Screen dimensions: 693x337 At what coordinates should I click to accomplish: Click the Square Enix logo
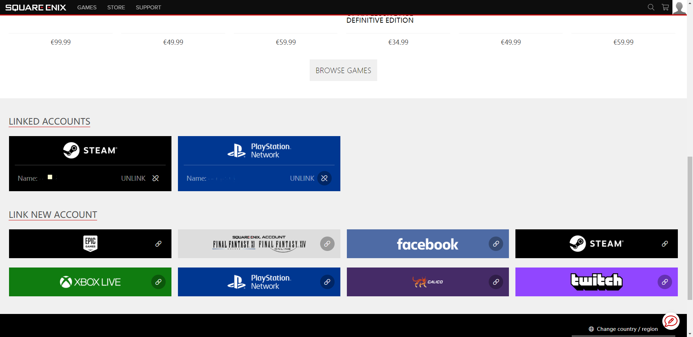(36, 8)
